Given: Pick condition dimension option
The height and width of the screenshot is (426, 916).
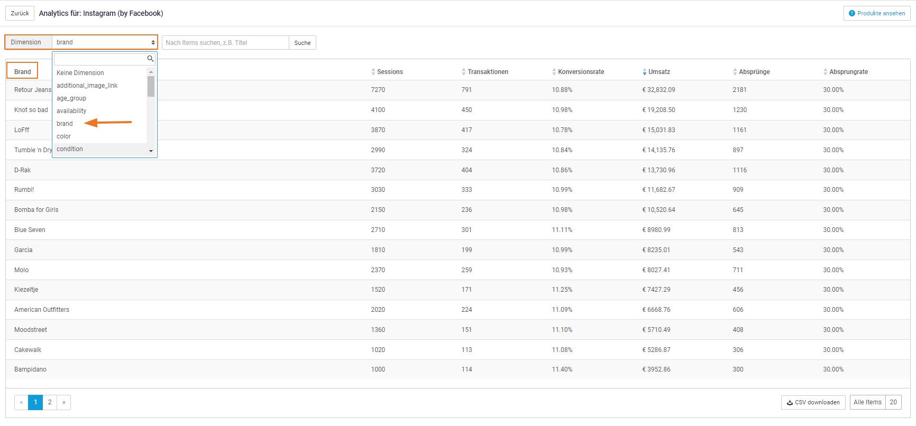Looking at the screenshot, I should [99, 149].
